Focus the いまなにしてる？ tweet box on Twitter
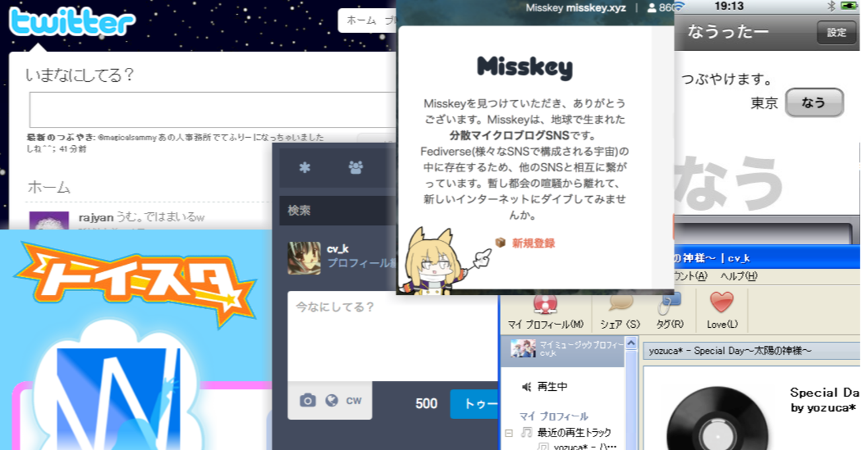The width and height of the screenshot is (861, 450). [213, 109]
